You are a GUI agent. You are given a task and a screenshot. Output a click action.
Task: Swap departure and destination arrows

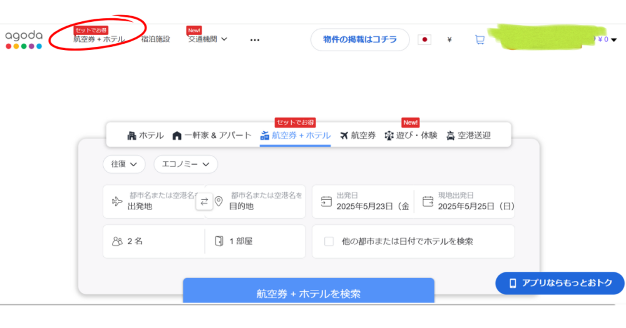tap(204, 201)
